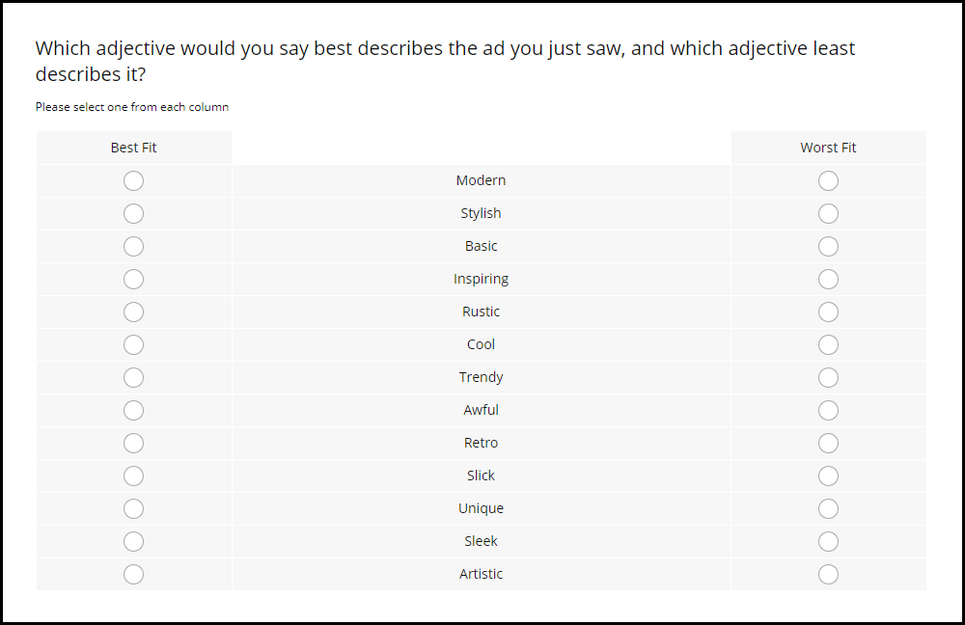Screen dimensions: 965x625
Task: Click the Trendy adjective label
Action: click(x=481, y=377)
